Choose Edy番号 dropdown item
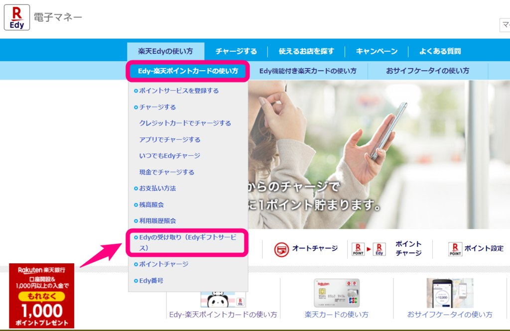 [151, 281]
